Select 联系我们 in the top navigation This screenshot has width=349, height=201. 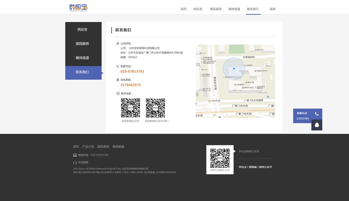click(x=253, y=9)
